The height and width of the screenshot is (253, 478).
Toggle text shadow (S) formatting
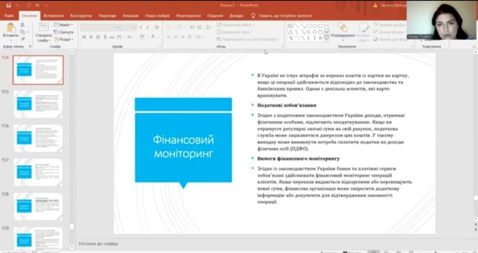pyautogui.click(x=105, y=37)
